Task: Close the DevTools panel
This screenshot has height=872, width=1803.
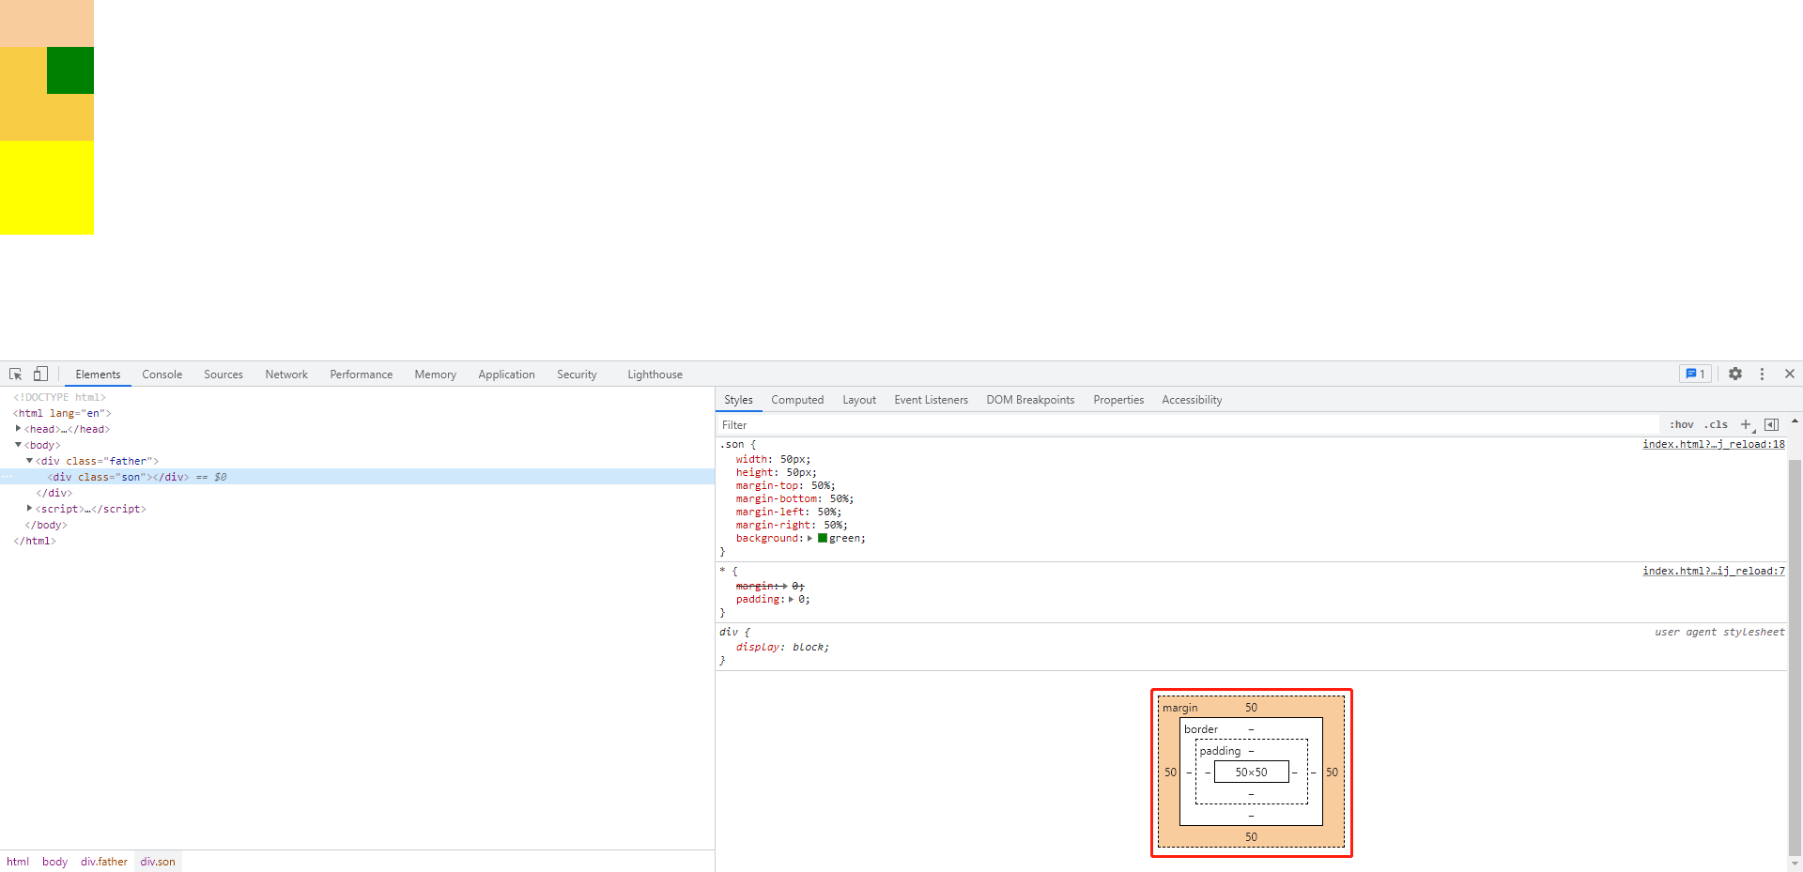Action: tap(1790, 374)
